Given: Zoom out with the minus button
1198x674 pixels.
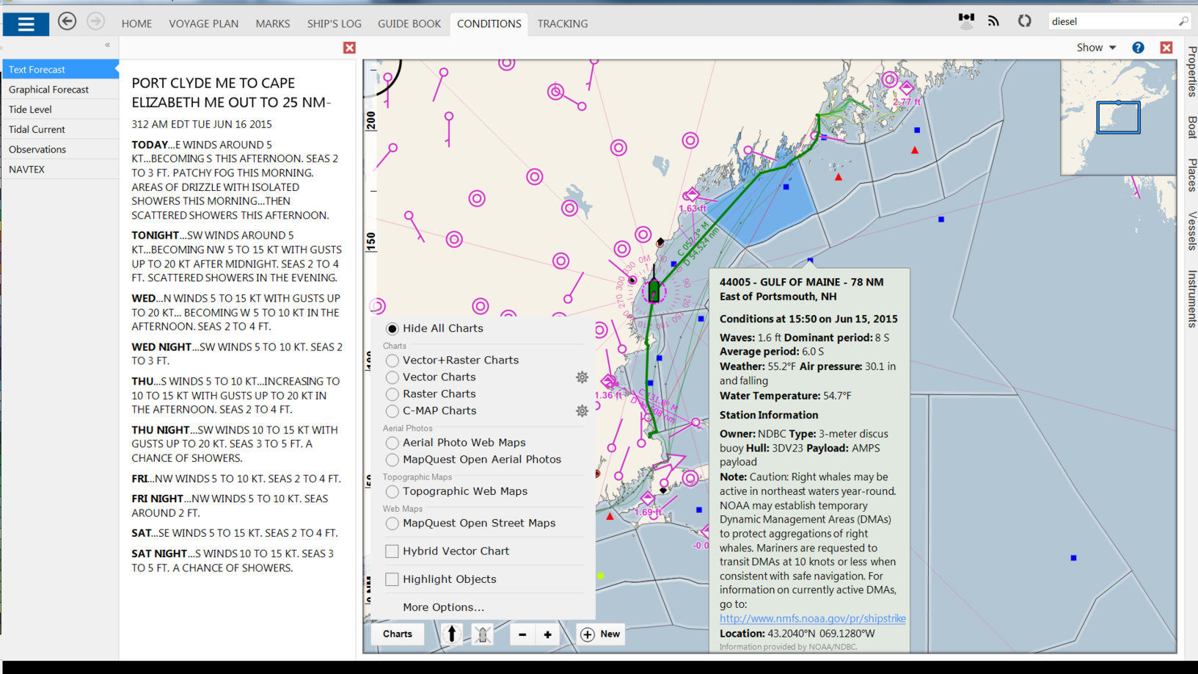Looking at the screenshot, I should 522,634.
